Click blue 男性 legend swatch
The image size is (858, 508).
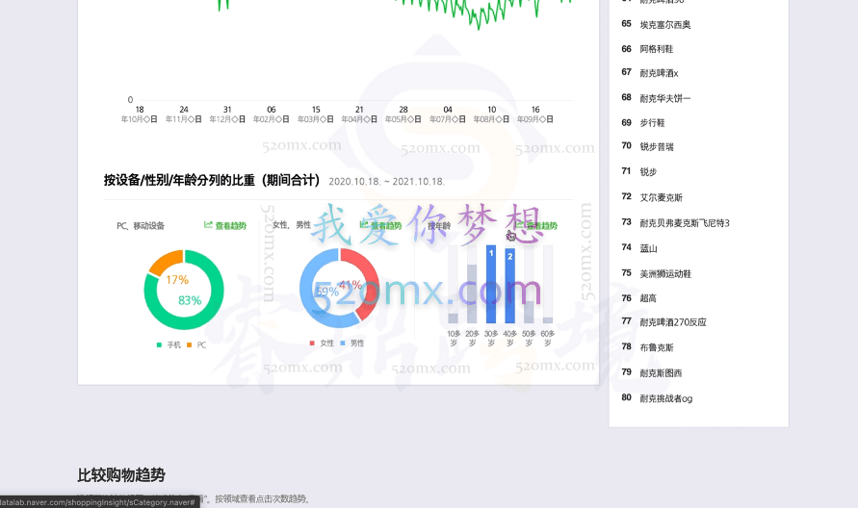343,343
